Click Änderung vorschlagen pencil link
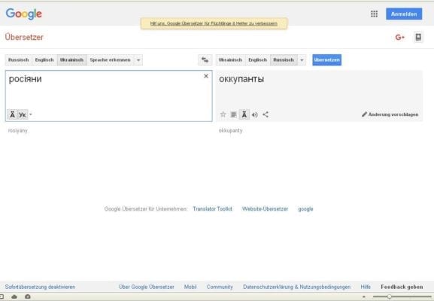The image size is (434, 301). click(390, 114)
